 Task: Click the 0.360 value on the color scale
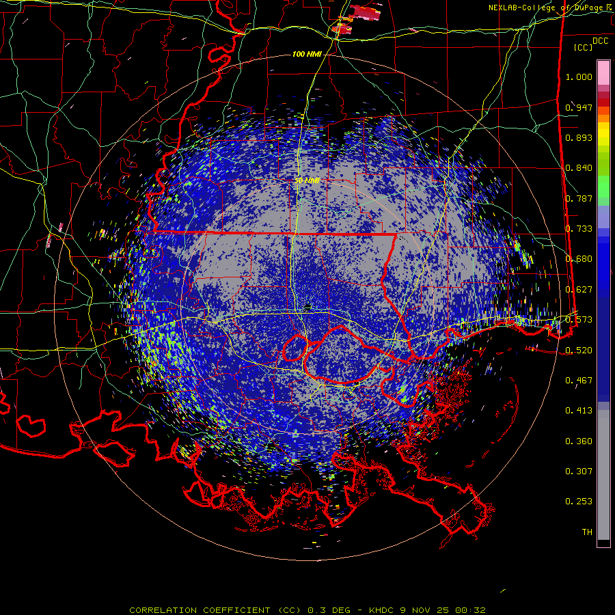tap(579, 441)
